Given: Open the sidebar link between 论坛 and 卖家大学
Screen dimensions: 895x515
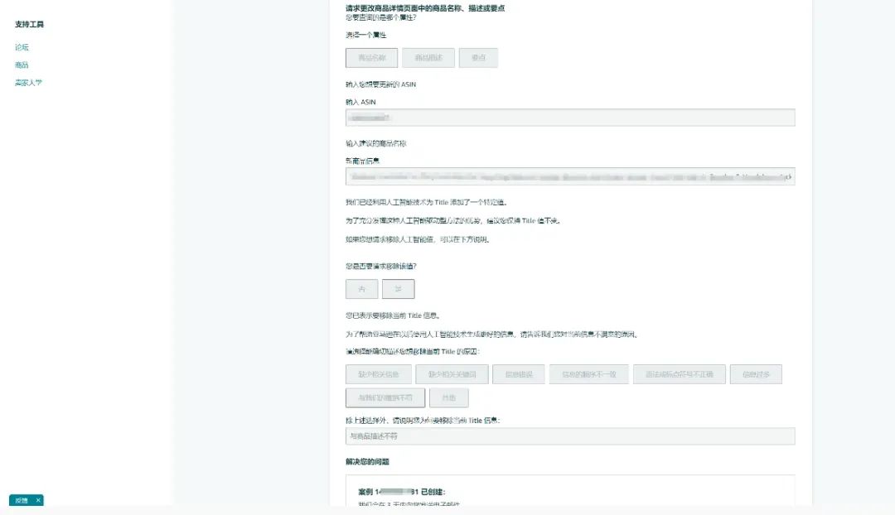Looking at the screenshot, I should pos(22,65).
